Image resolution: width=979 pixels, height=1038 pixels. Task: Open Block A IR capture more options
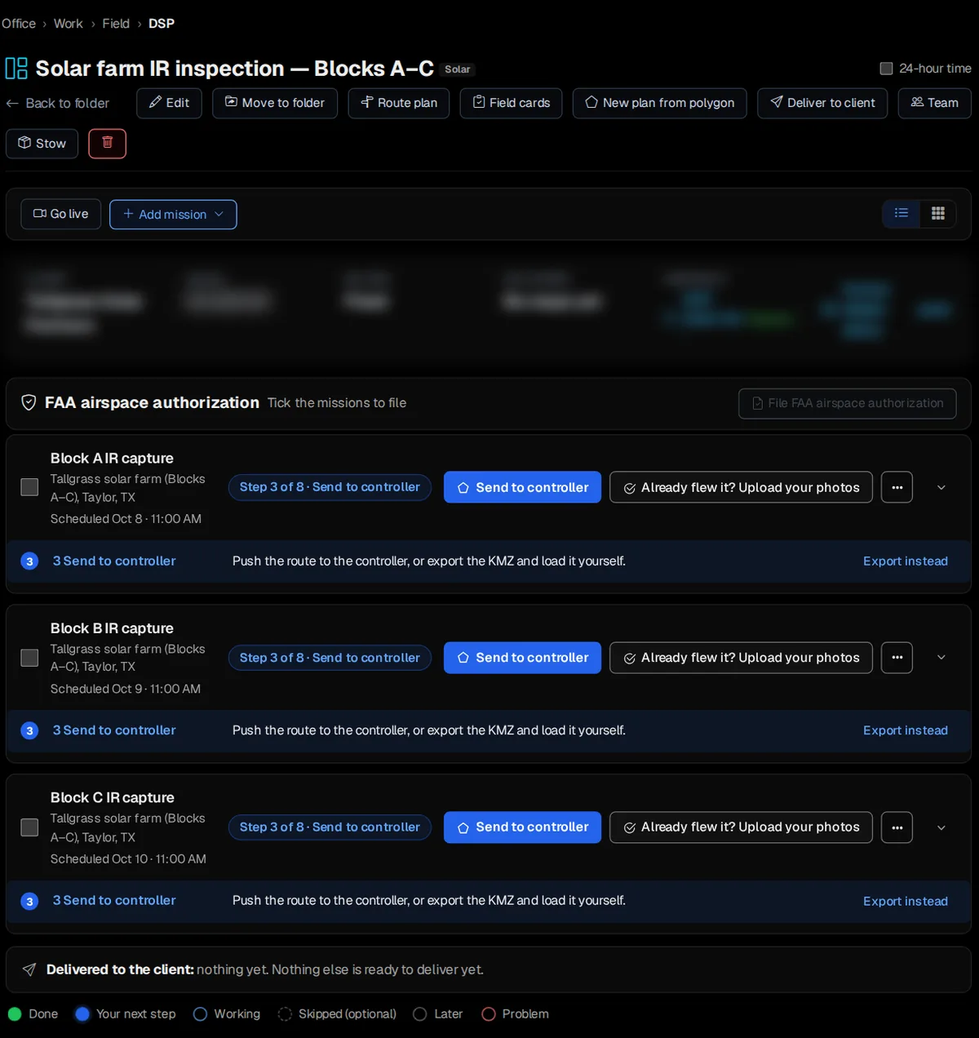(x=897, y=487)
